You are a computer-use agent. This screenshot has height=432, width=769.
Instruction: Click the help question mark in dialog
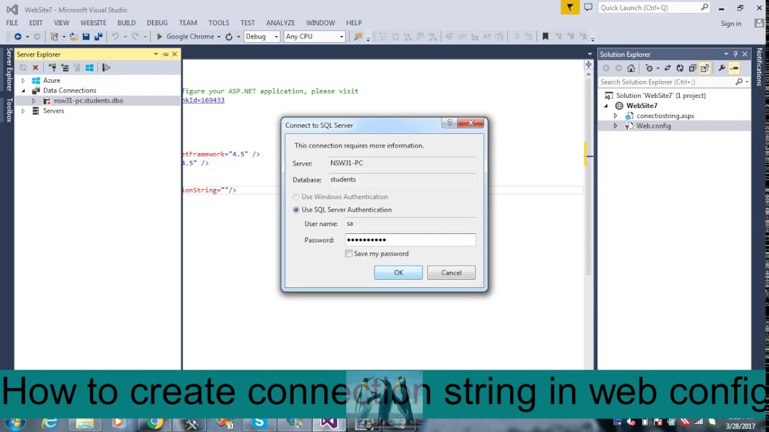pyautogui.click(x=449, y=123)
